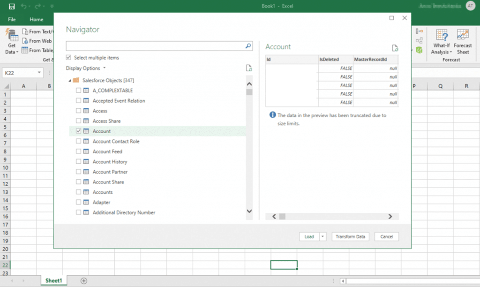Open the Get Data dropdown
Screen dimensions: 480x287
12,42
